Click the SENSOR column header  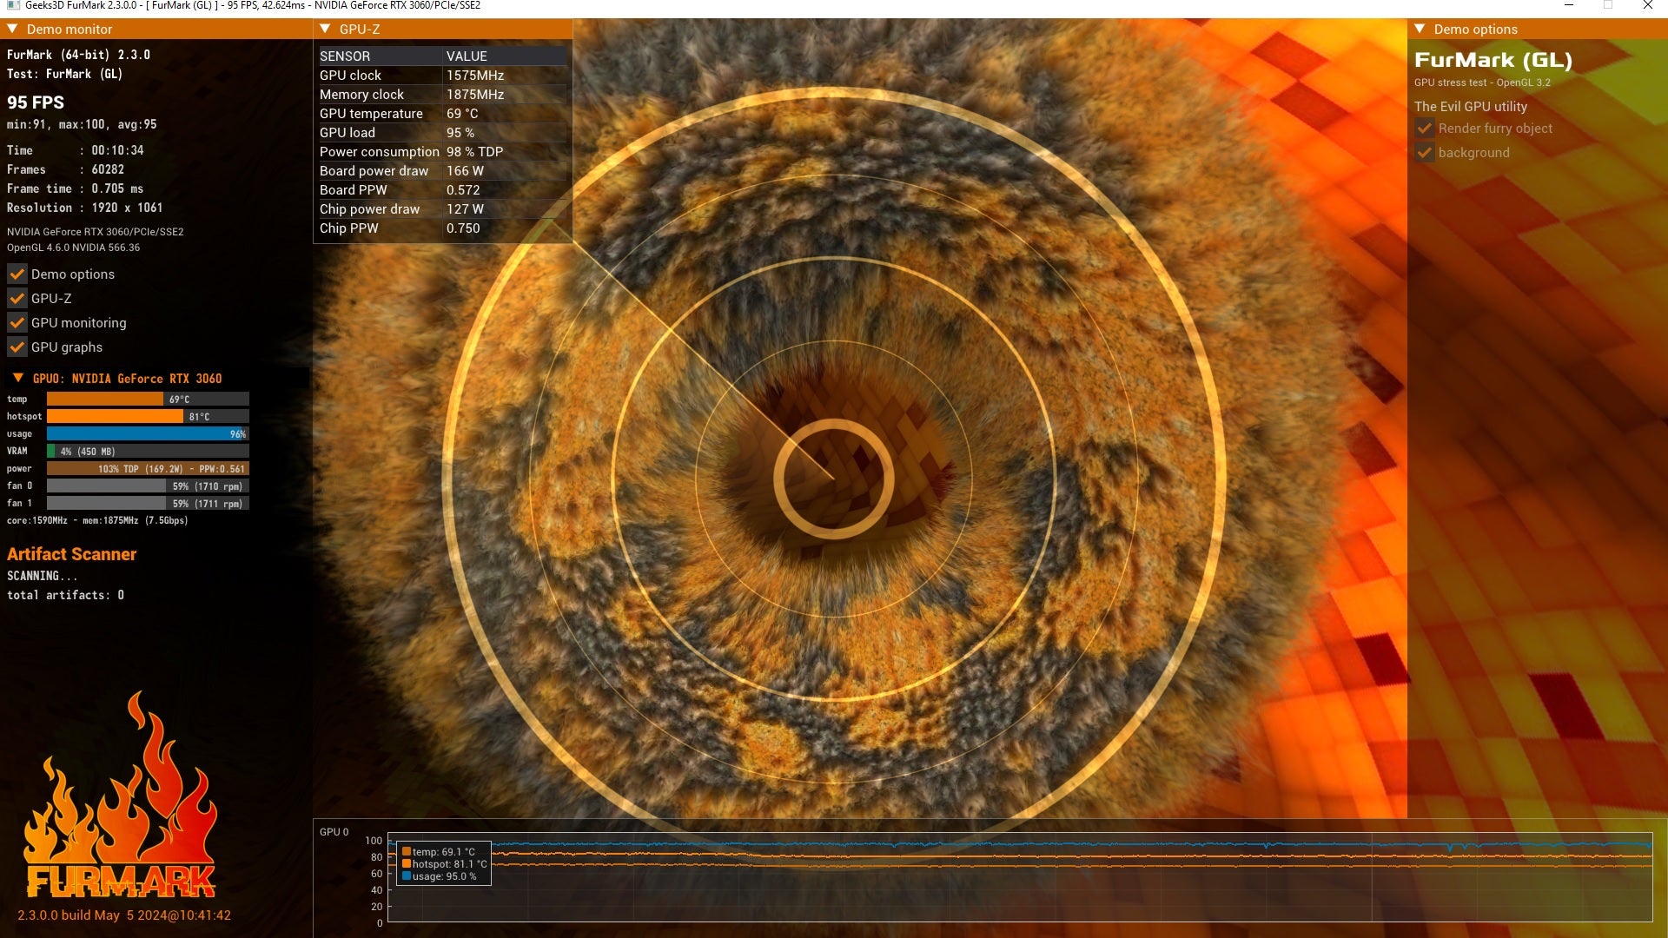(x=345, y=56)
